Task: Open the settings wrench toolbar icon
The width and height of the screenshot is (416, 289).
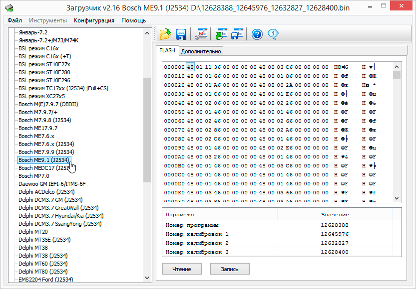Action: pyautogui.click(x=202, y=34)
